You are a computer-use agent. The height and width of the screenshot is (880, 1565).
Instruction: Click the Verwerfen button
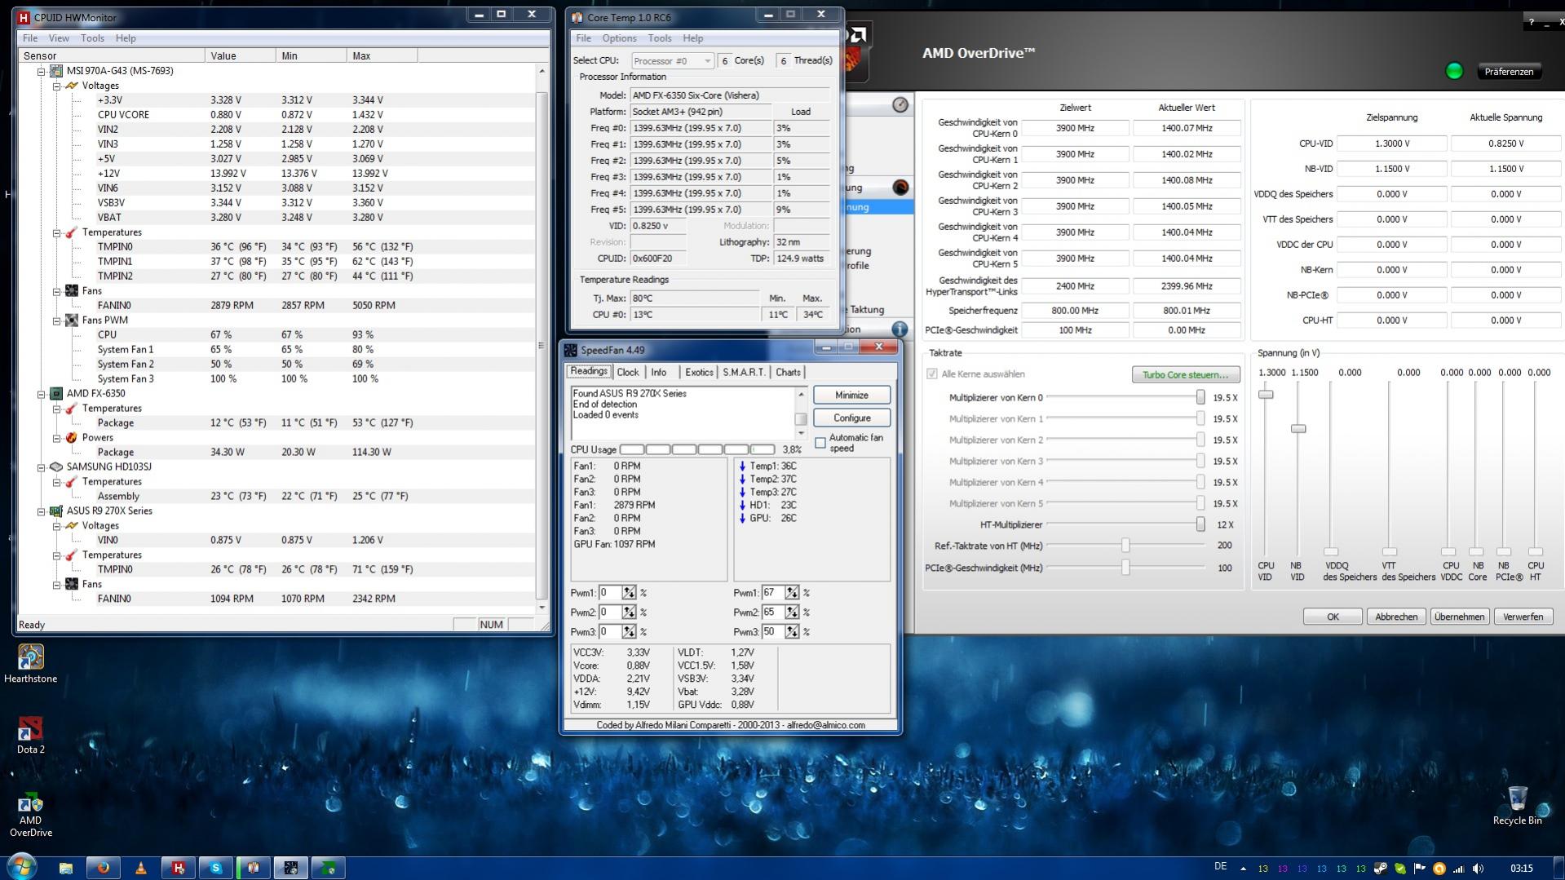[1523, 617]
